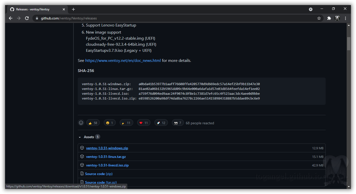Download Source code (tar.gz)
356x194 pixels.
(101, 182)
